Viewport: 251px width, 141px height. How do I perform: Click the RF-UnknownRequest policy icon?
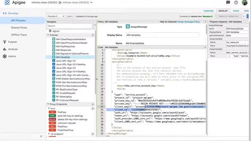[54, 100]
